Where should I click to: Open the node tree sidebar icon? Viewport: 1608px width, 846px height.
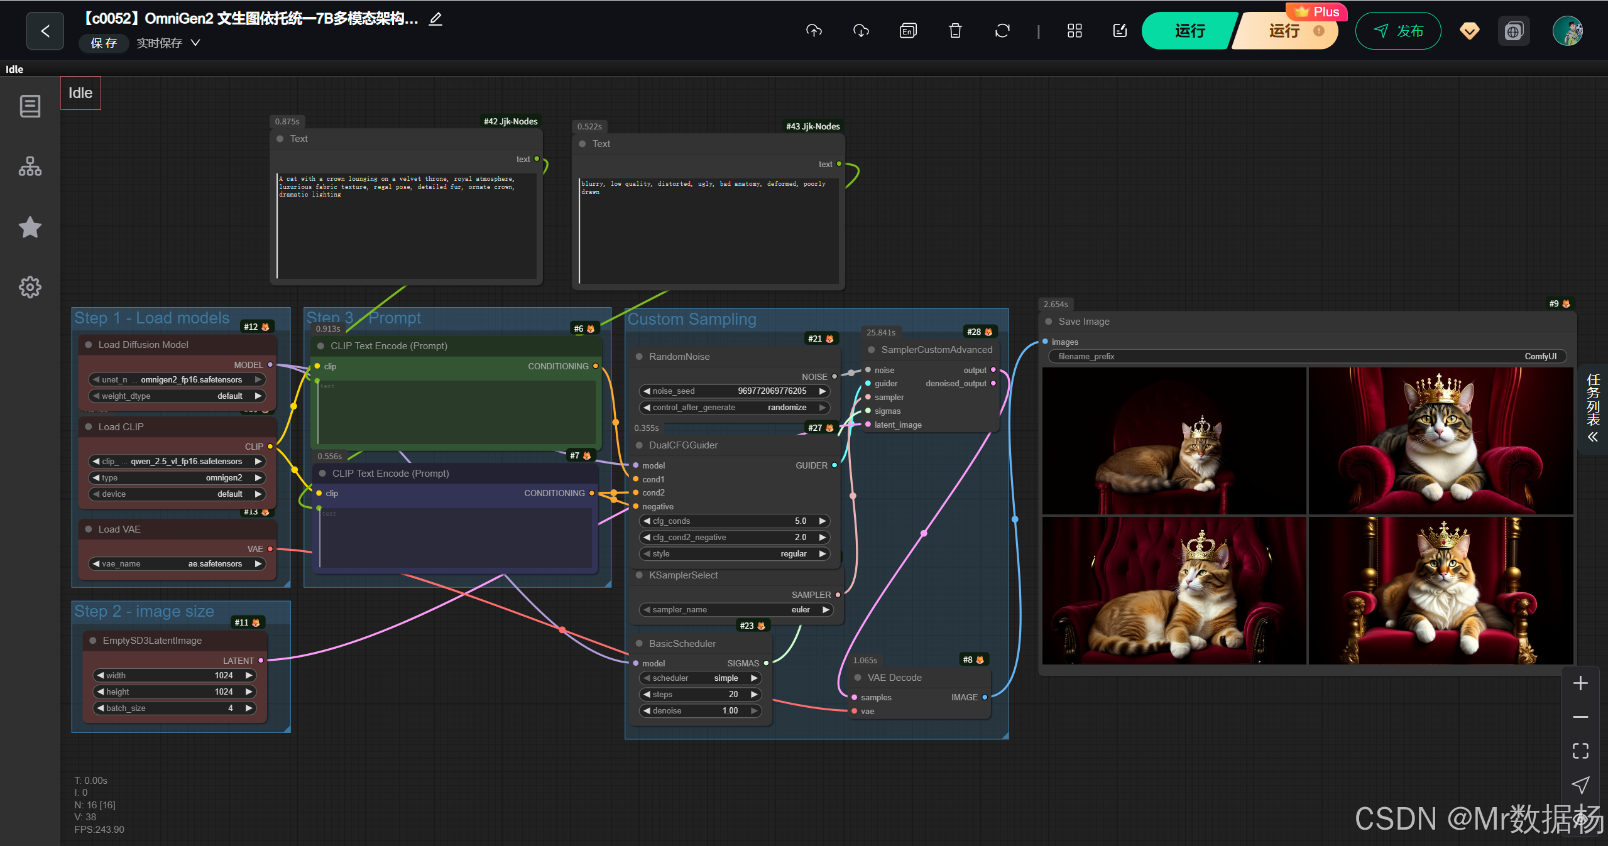[30, 166]
